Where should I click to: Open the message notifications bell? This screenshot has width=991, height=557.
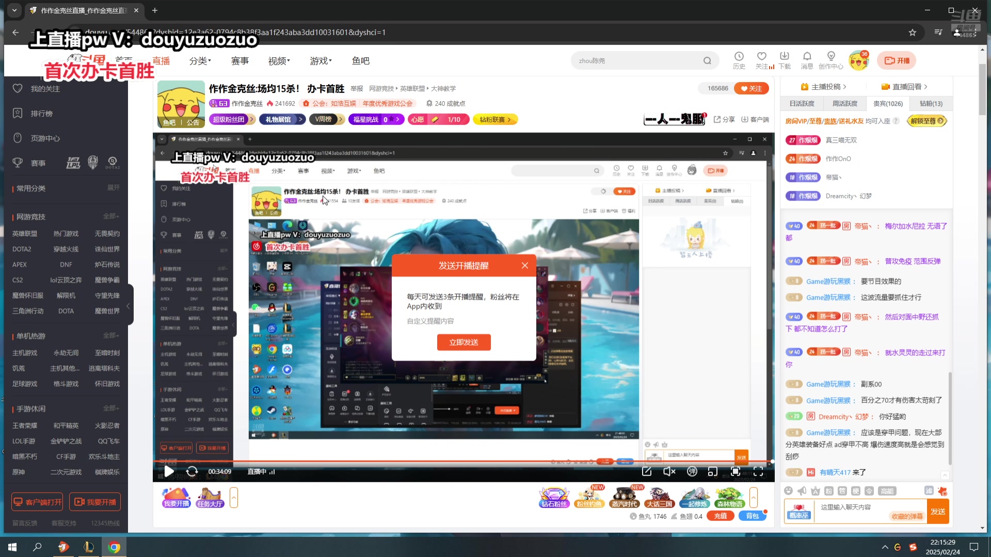click(x=807, y=60)
